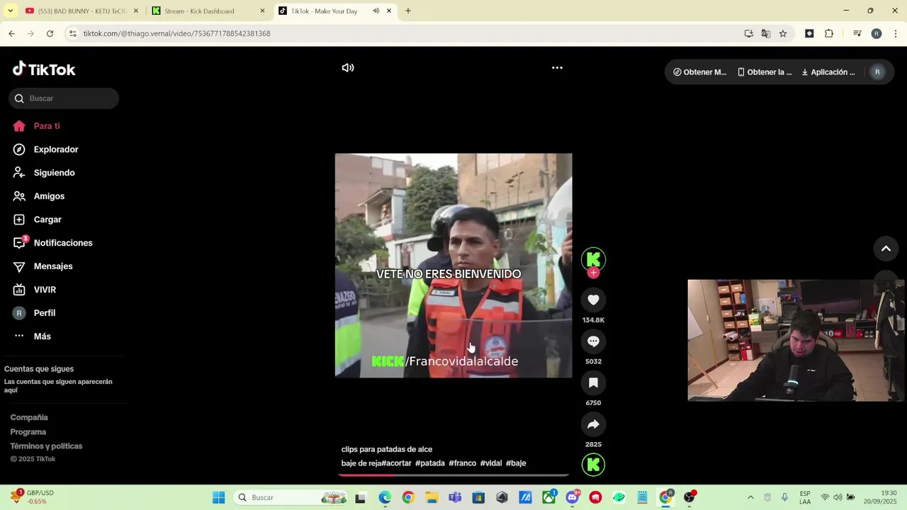Show hidden system tray icons
Screen dimensions: 907x510
tap(750, 497)
